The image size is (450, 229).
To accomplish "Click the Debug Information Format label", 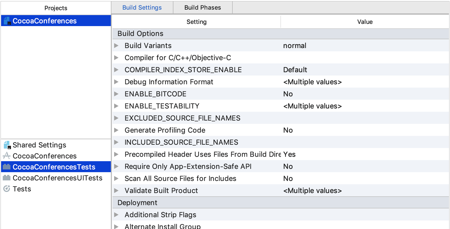I will coord(169,82).
